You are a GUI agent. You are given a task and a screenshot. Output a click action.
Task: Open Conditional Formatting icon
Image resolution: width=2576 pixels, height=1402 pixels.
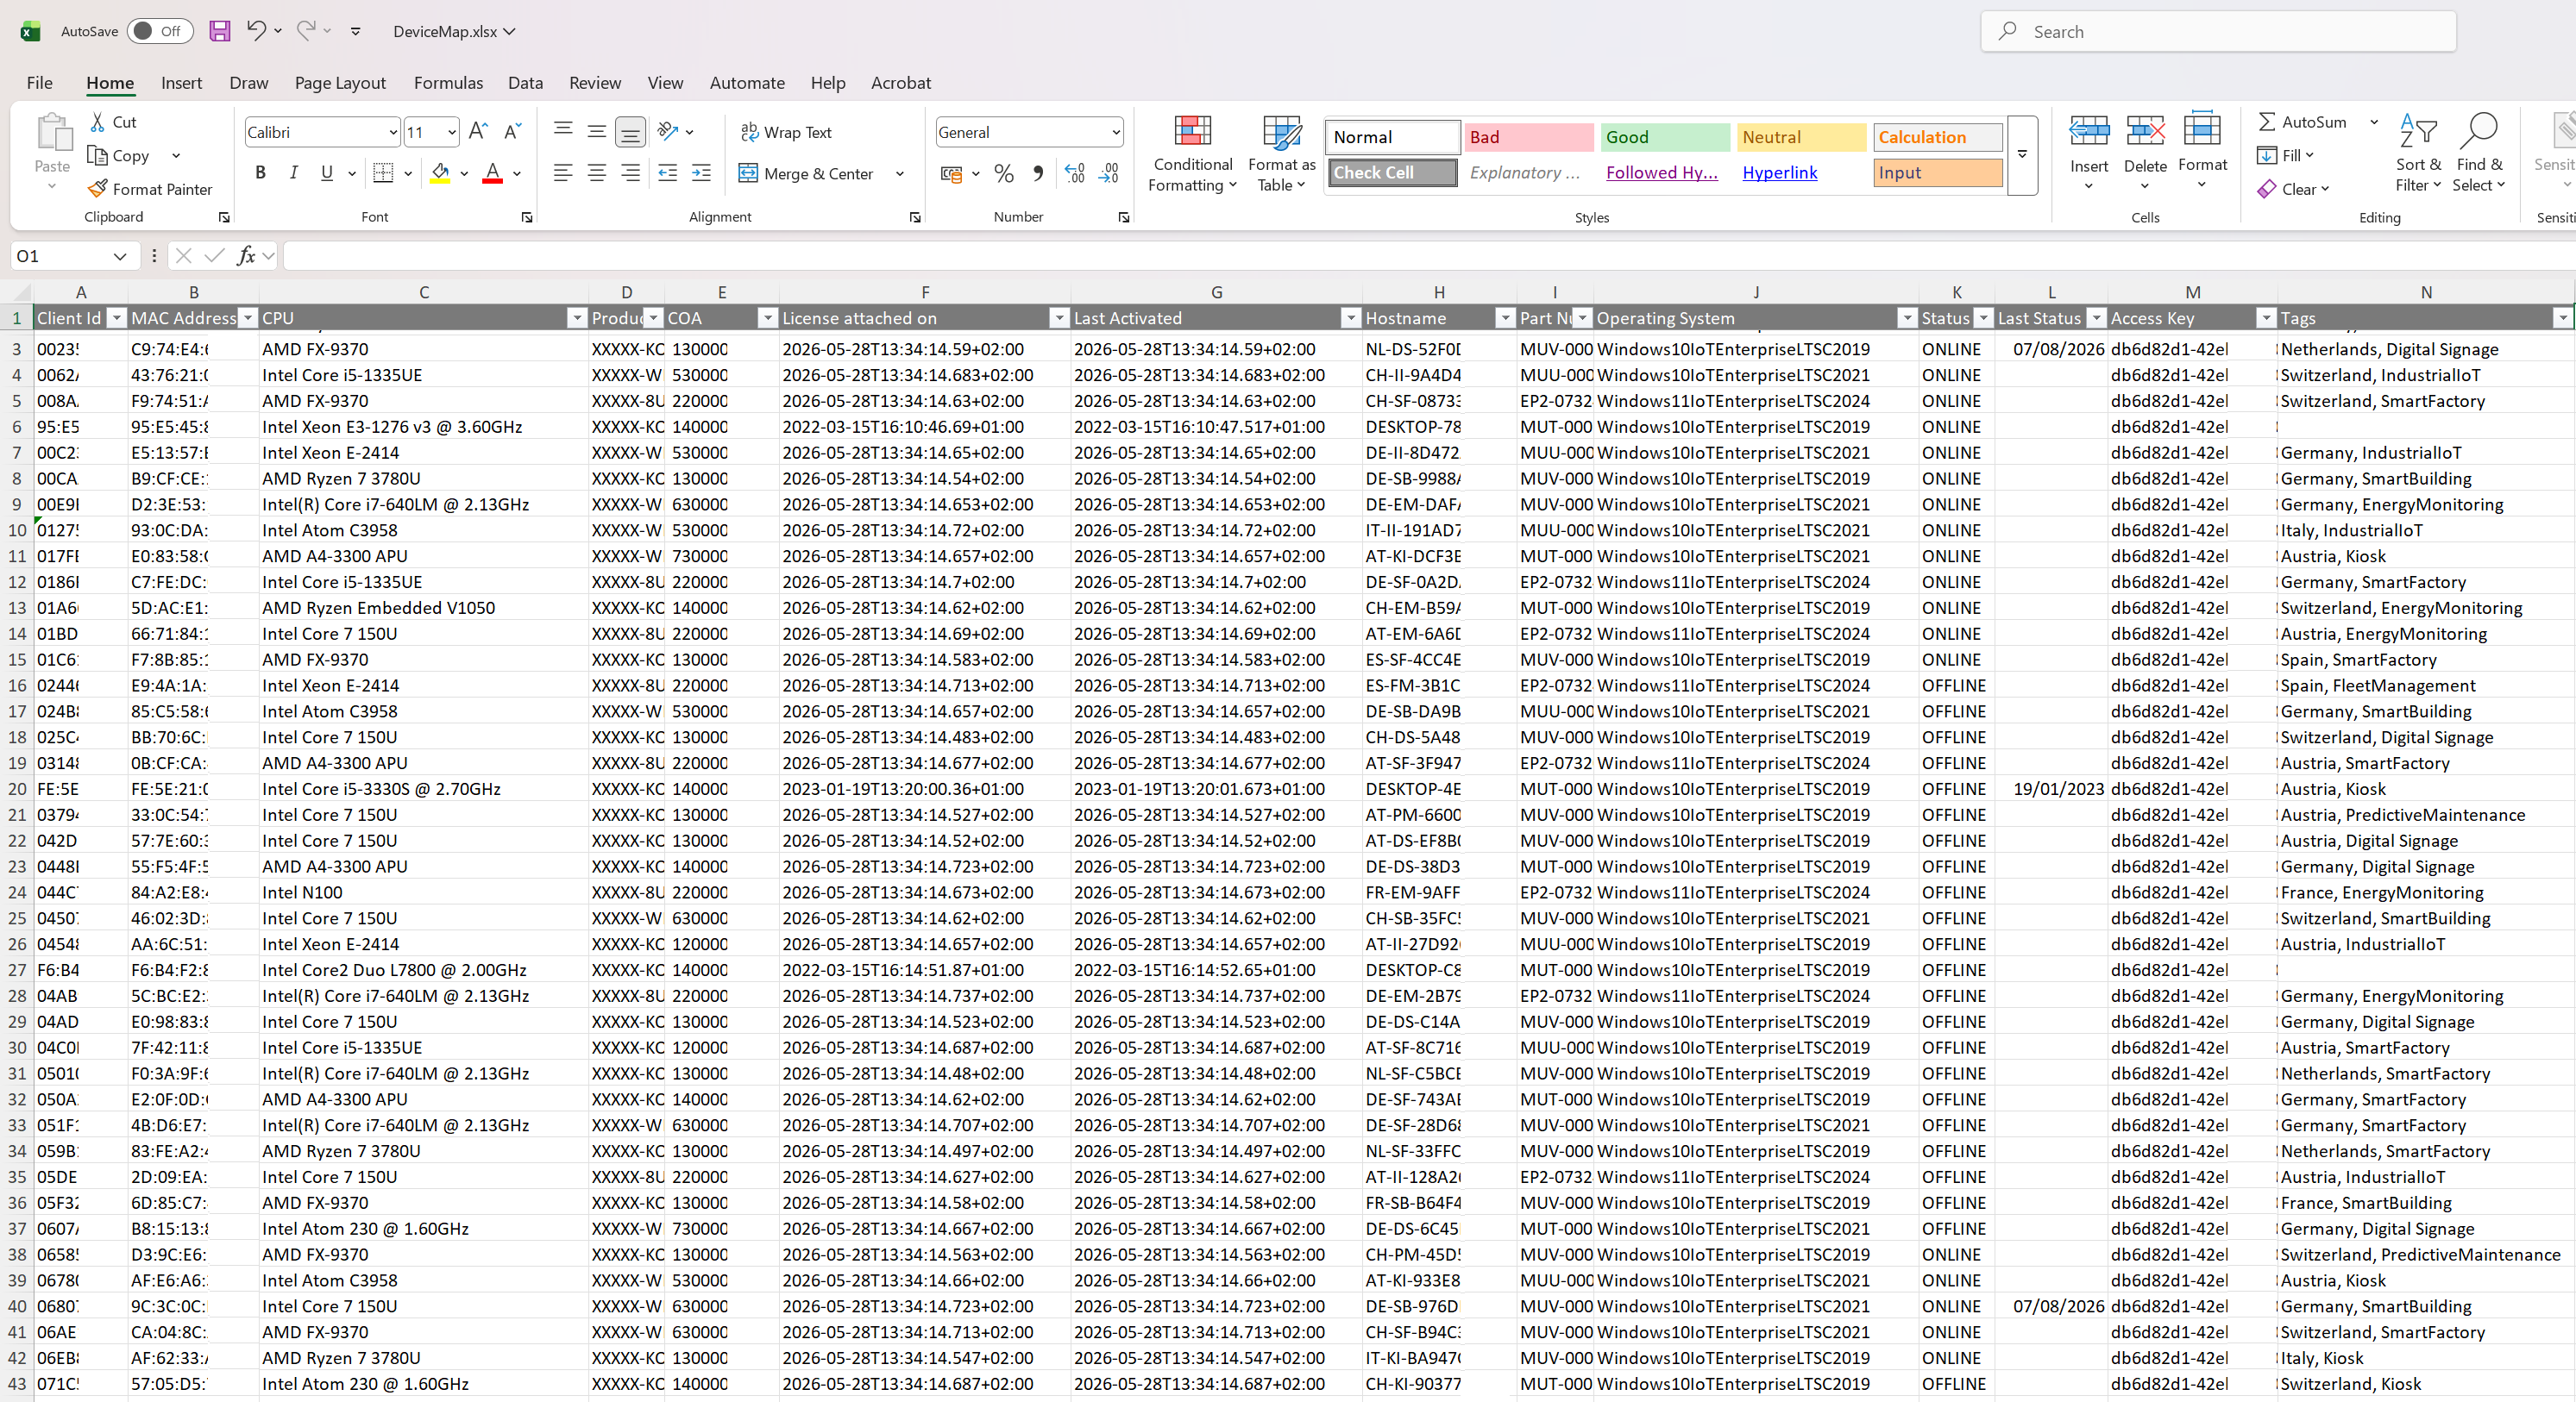tap(1192, 132)
